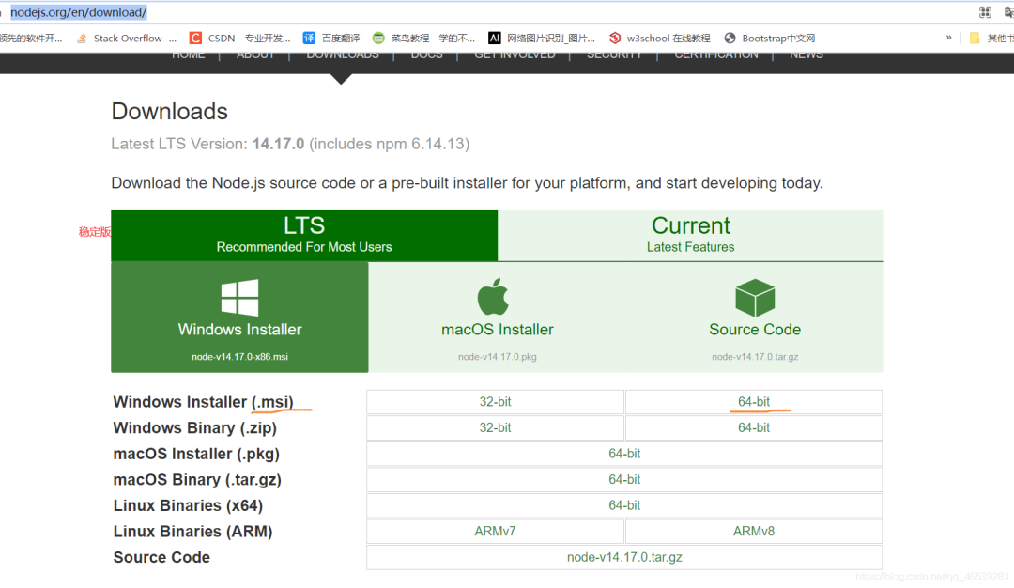The width and height of the screenshot is (1014, 588).
Task: Click the Linux Binaries (ARM) row label
Action: (x=192, y=531)
